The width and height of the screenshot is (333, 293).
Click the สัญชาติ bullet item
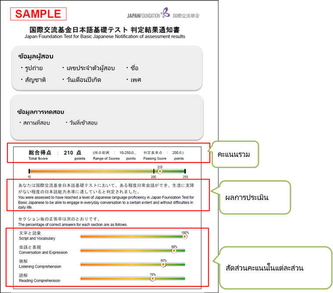pyautogui.click(x=34, y=80)
